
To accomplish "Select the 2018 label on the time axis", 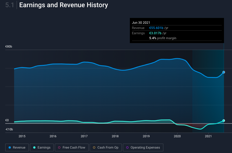I will pos(115,136).
